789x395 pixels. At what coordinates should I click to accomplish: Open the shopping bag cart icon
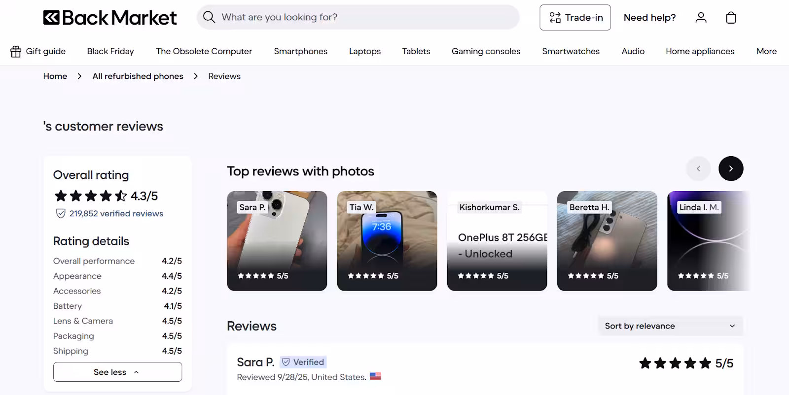731,18
